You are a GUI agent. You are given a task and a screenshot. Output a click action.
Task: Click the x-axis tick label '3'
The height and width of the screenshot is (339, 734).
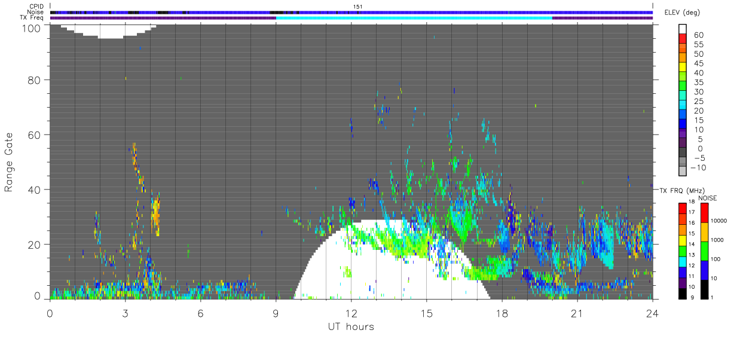(x=125, y=313)
